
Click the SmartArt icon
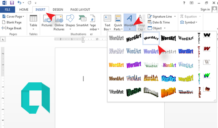[x=82, y=21]
